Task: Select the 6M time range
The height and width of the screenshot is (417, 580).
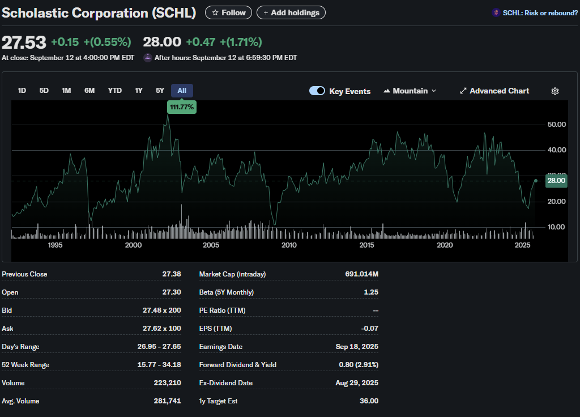Action: coord(89,91)
